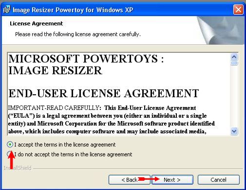This screenshot has height=190, width=246.
Task: Click the license text scroll down arrow
Action: (x=234, y=131)
